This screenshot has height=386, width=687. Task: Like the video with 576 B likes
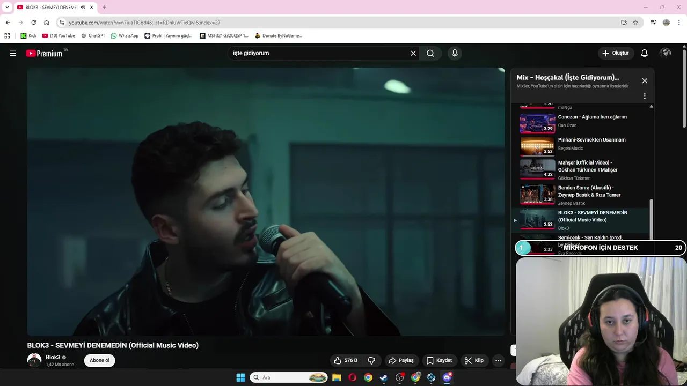(x=346, y=360)
